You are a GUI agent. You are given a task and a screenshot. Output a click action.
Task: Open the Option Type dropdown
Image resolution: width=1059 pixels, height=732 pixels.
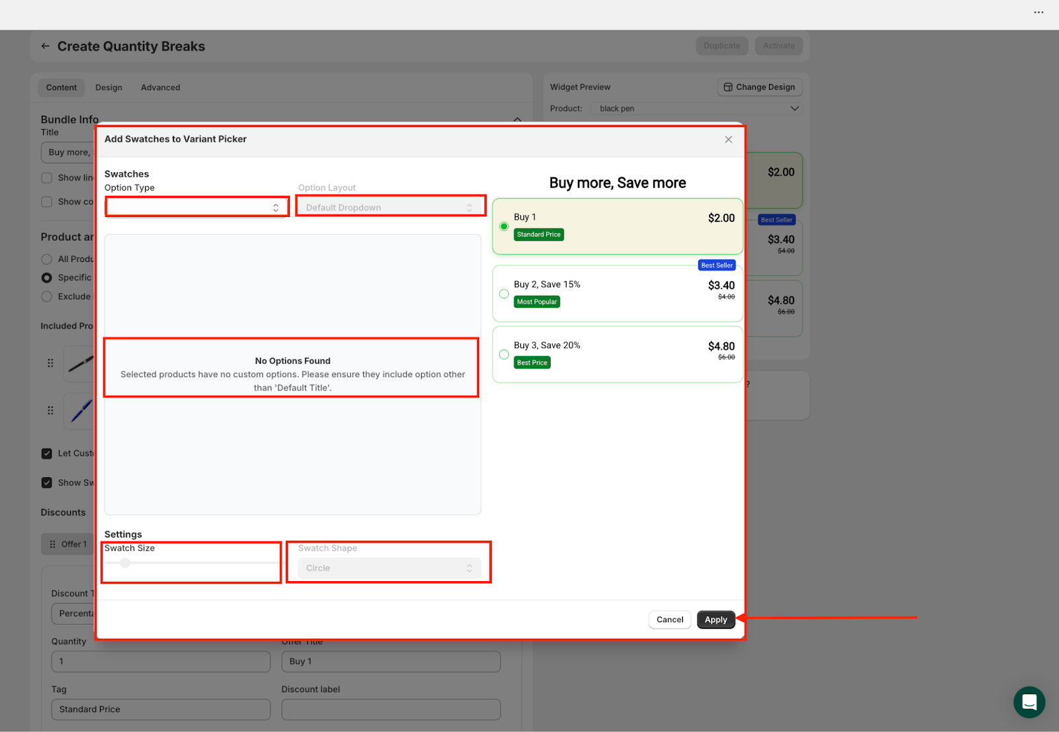tap(197, 208)
